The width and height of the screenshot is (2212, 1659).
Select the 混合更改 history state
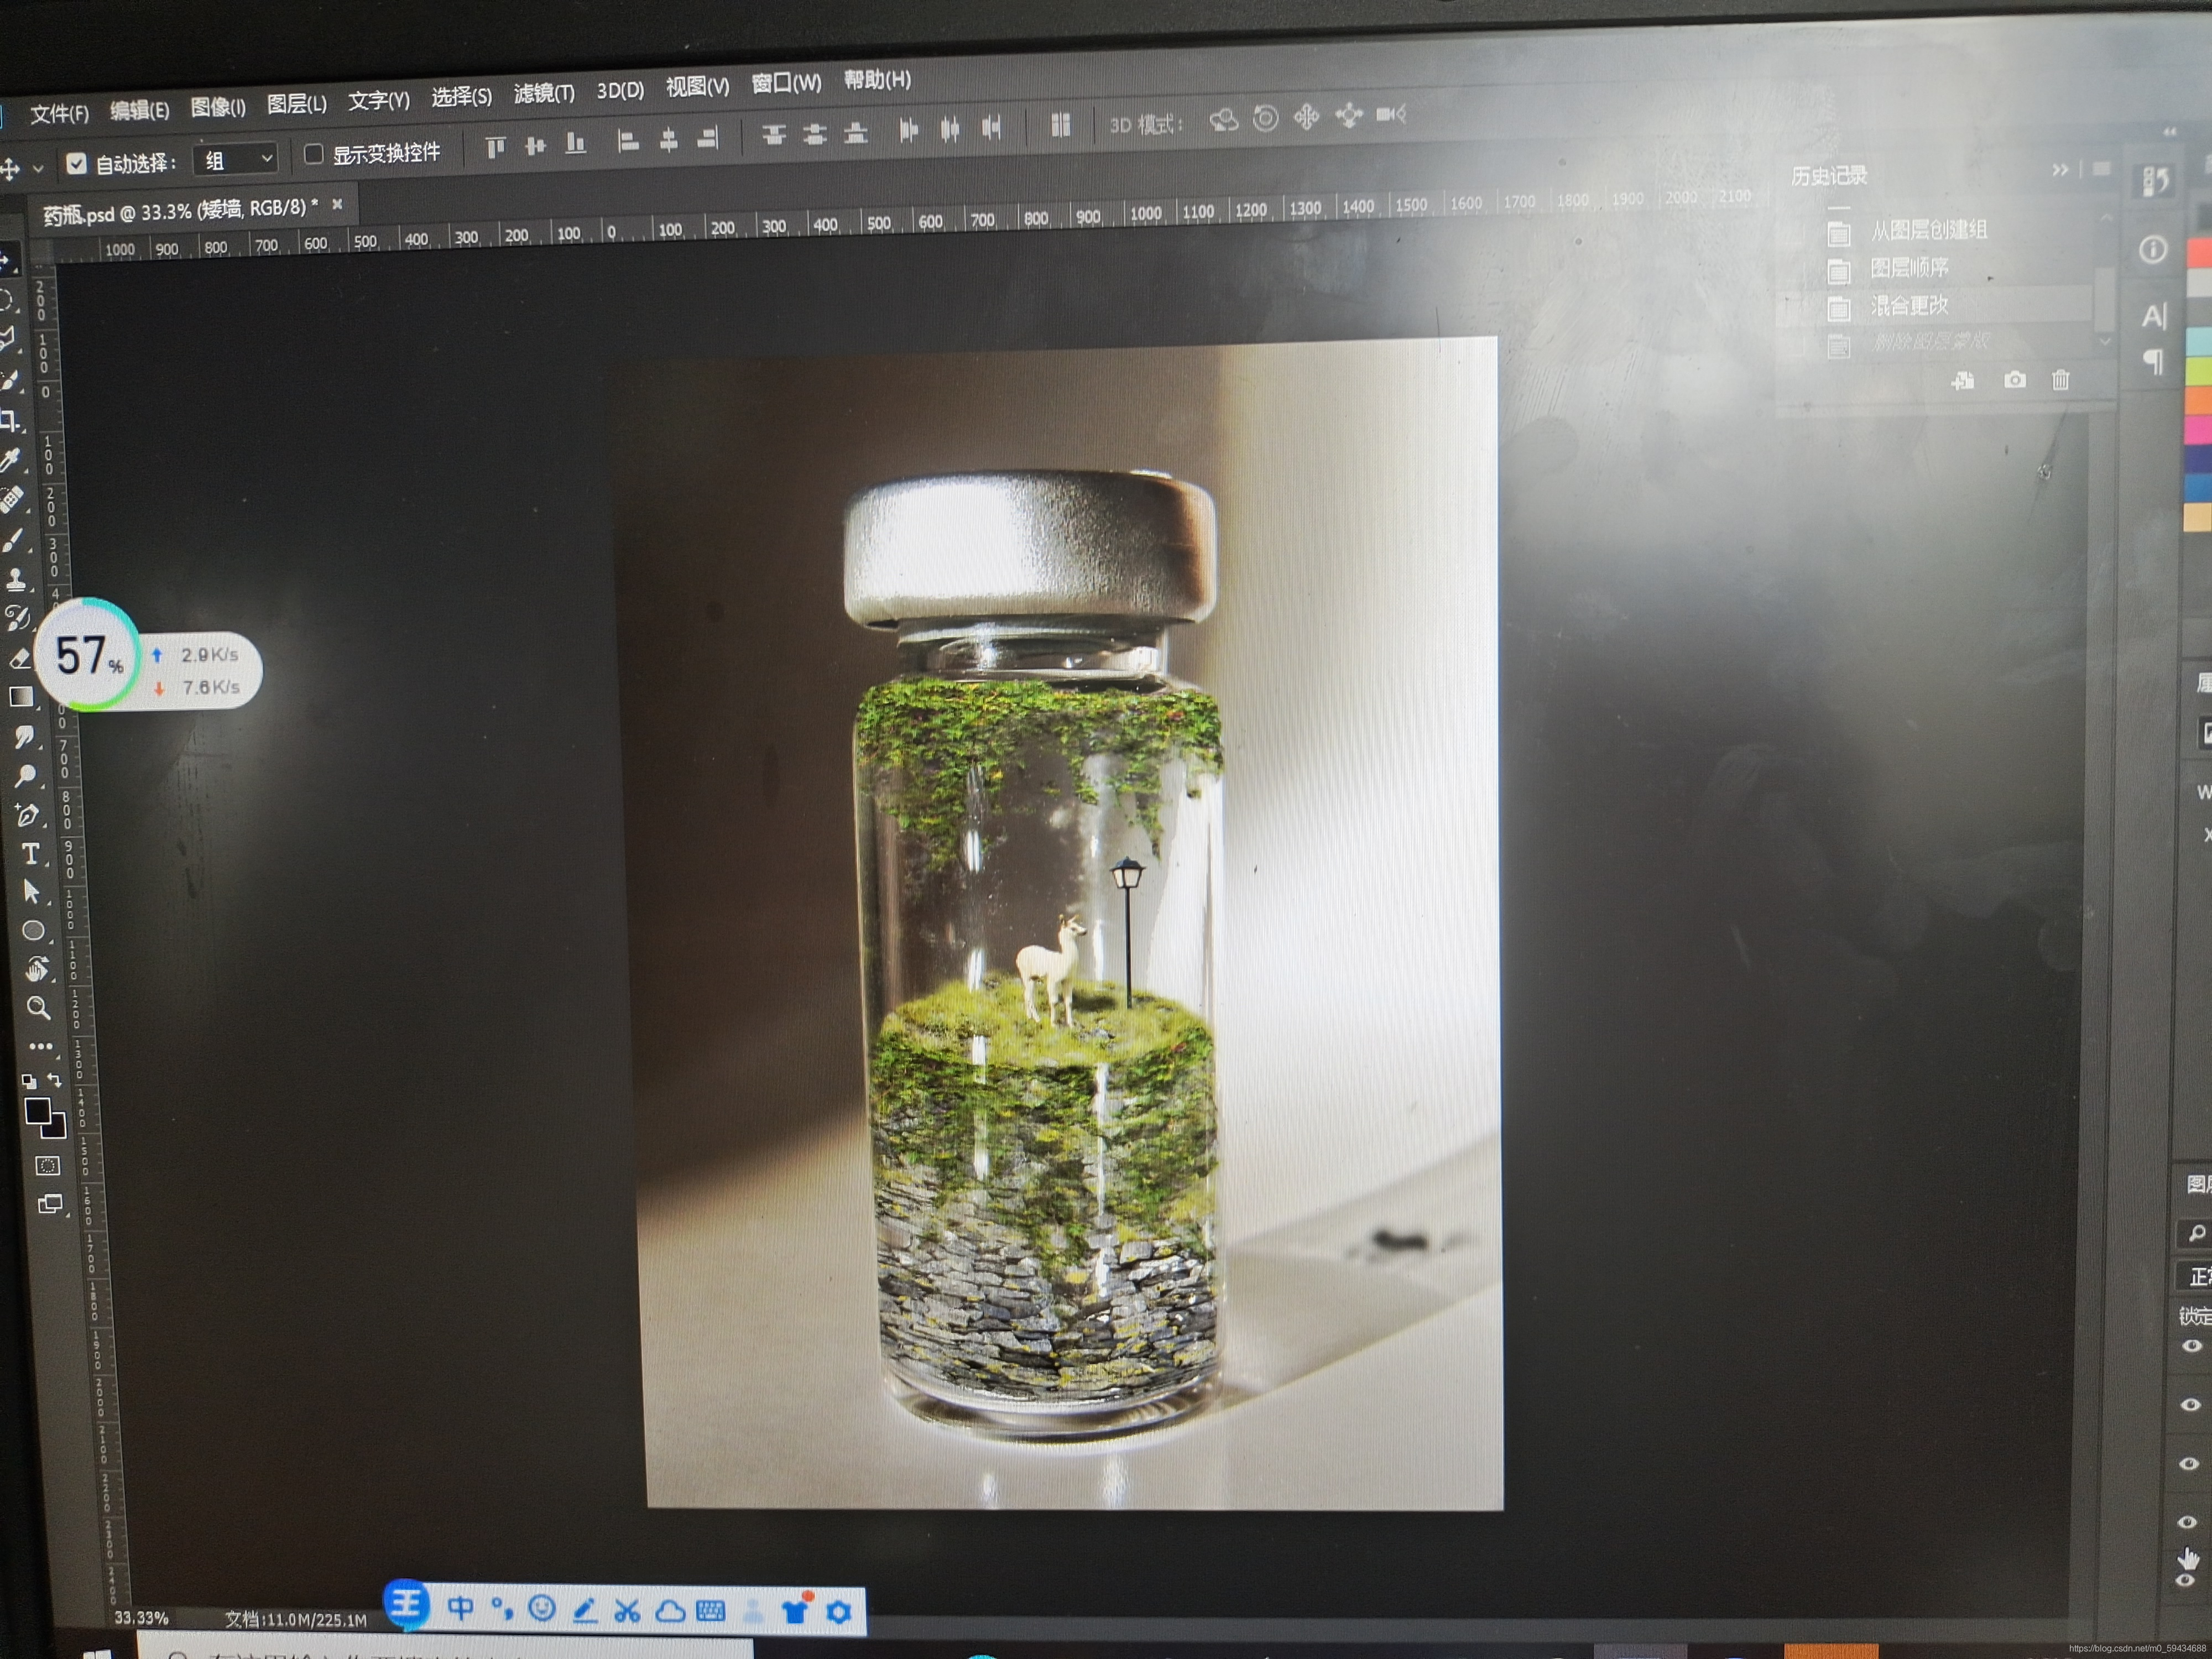click(x=1909, y=305)
